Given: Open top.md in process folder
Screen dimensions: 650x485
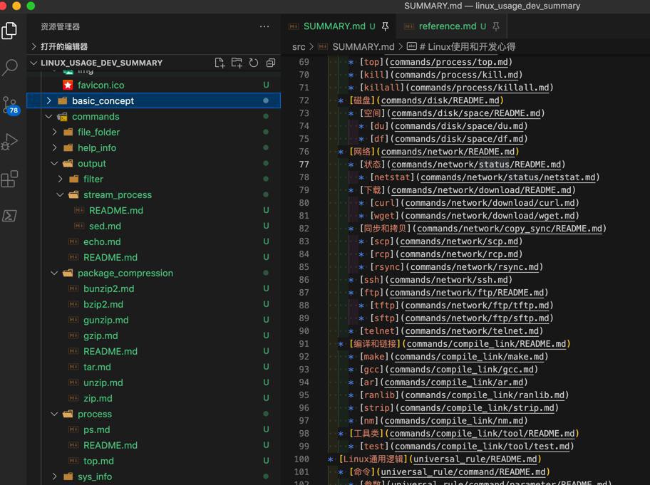Looking at the screenshot, I should (x=98, y=461).
